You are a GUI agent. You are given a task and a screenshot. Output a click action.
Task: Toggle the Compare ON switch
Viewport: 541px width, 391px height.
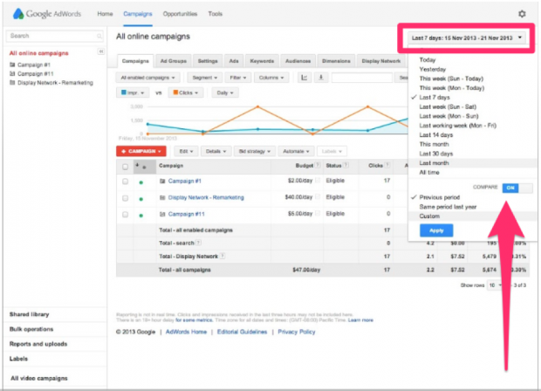tap(517, 188)
